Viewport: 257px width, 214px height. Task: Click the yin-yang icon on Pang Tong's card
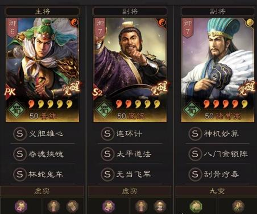click(162, 23)
